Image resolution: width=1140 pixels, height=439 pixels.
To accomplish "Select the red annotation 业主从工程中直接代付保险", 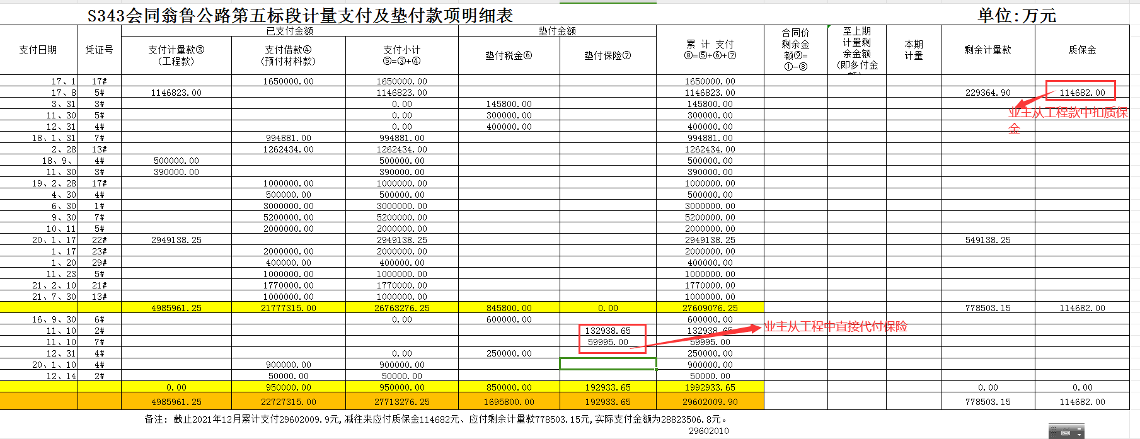I will click(836, 326).
